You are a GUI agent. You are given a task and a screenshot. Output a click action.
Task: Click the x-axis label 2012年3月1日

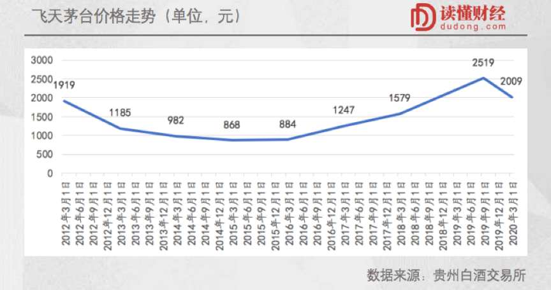(66, 213)
